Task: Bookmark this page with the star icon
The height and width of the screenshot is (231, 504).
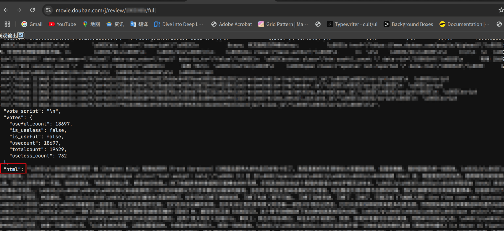Action: pyautogui.click(x=501, y=10)
